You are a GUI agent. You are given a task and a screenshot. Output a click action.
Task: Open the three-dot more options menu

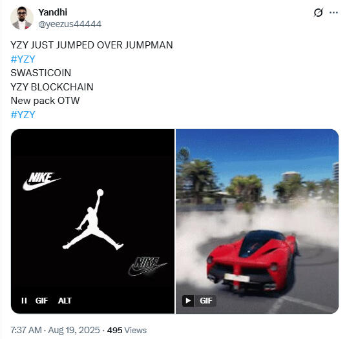(333, 13)
